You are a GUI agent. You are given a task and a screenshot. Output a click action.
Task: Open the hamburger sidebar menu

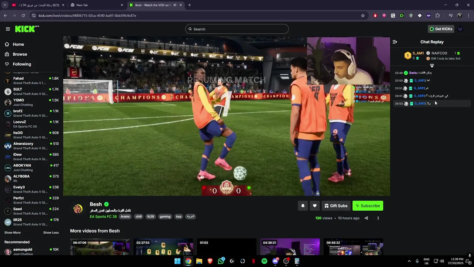tap(8, 29)
